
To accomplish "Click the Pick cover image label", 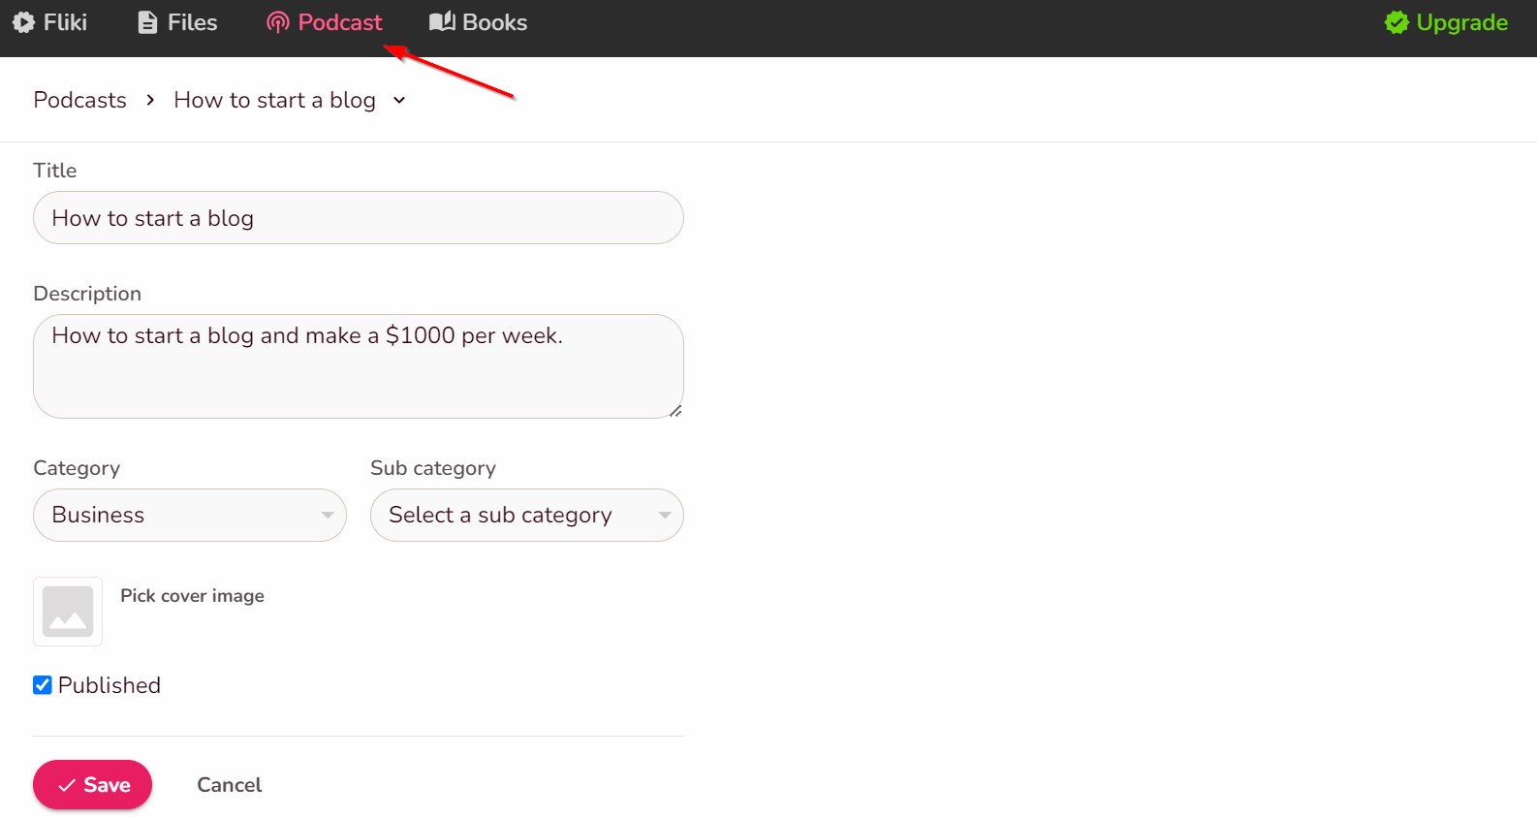I will (x=192, y=595).
